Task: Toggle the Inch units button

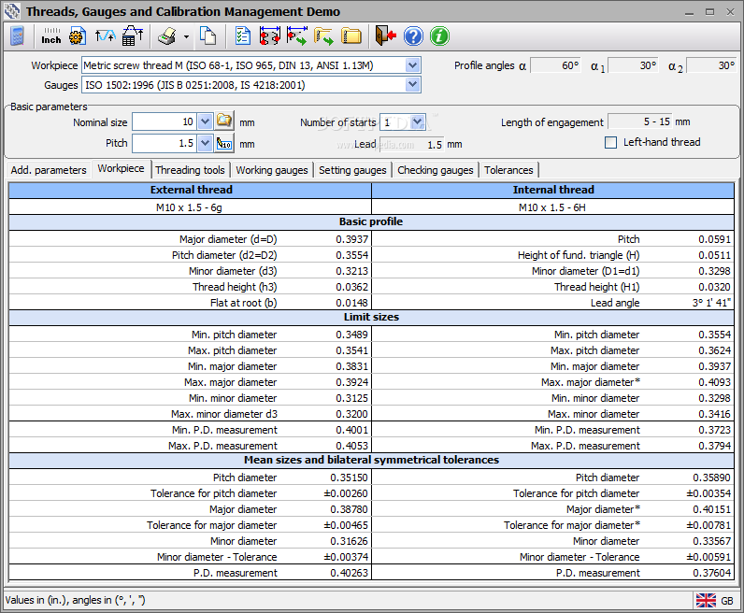Action: tap(50, 36)
